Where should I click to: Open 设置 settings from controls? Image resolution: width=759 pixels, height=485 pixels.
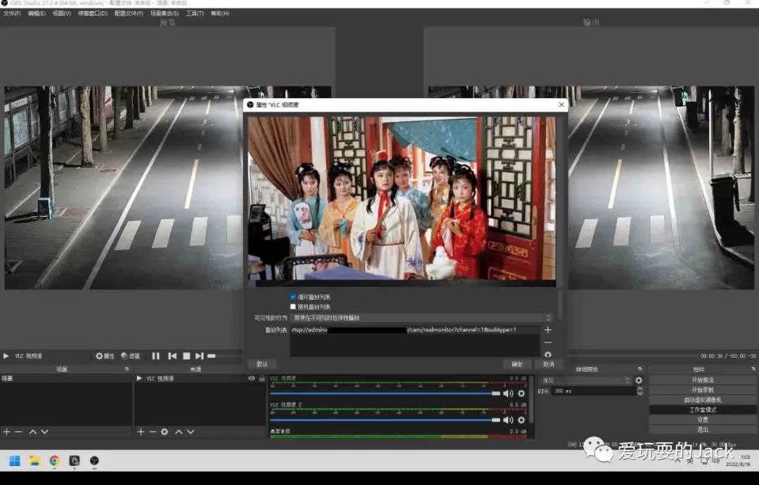coord(702,420)
